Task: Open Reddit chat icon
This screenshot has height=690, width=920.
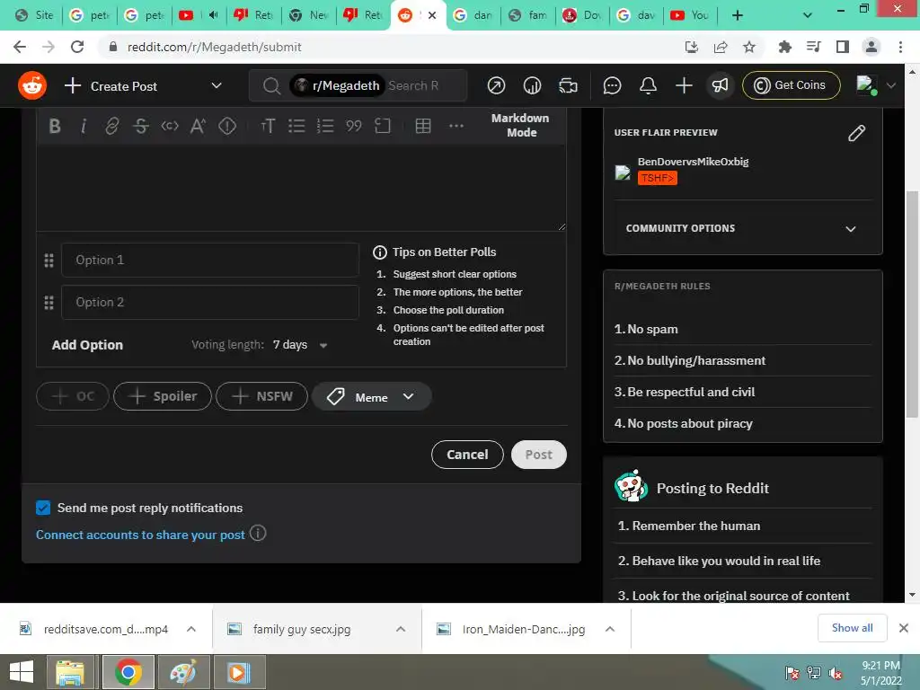Action: click(x=612, y=85)
